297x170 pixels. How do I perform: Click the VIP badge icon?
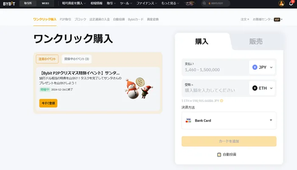point(277,20)
